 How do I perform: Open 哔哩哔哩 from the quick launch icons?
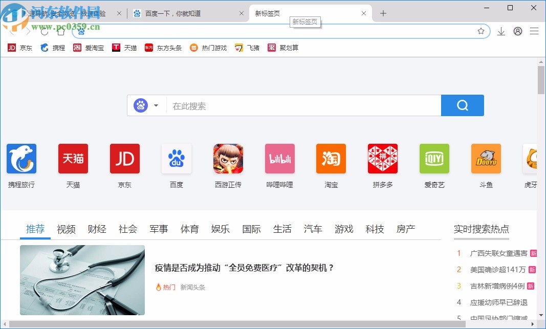tap(279, 159)
